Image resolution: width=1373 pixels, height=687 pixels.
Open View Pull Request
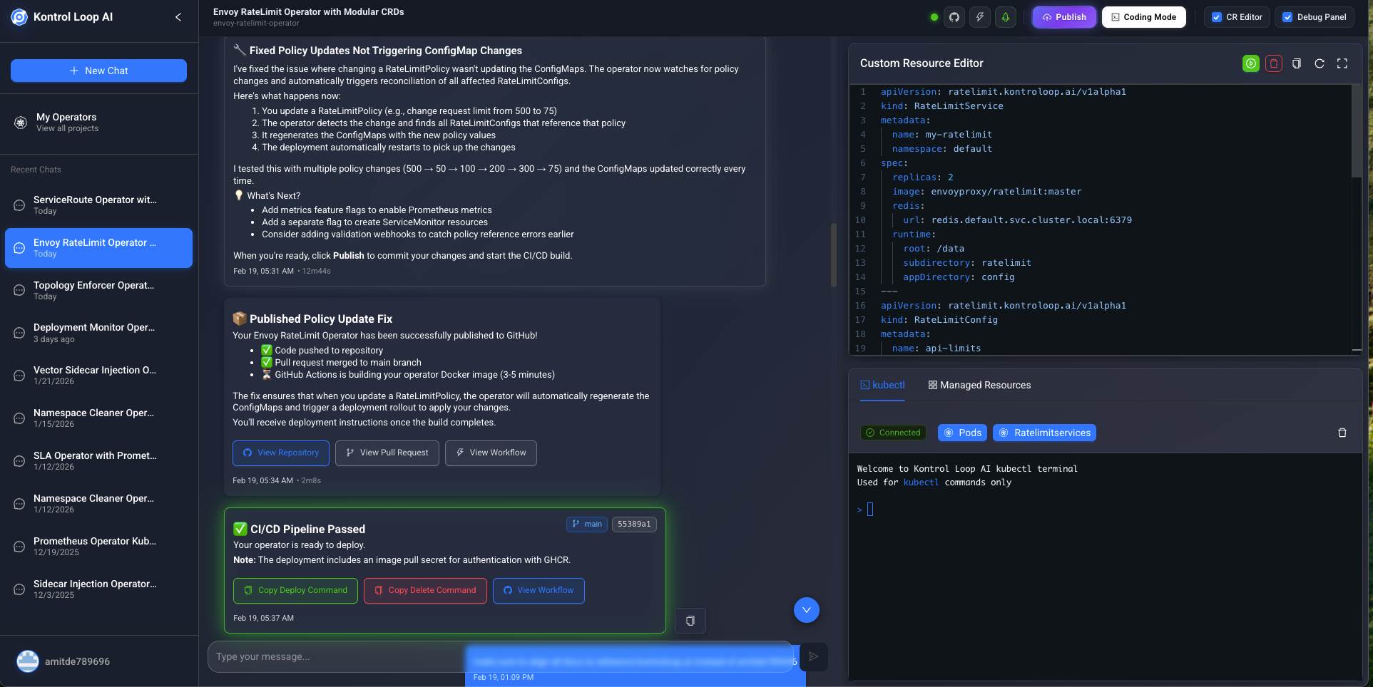pyautogui.click(x=387, y=453)
